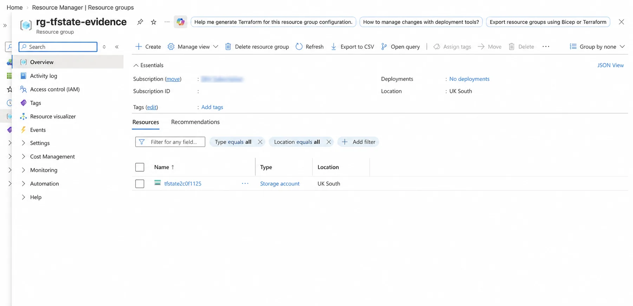
Task: Select the tfstate2c0f1125 row checkbox
Action: [x=140, y=184]
